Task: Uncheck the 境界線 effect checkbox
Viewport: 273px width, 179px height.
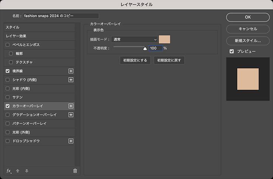Action: (x=8, y=71)
